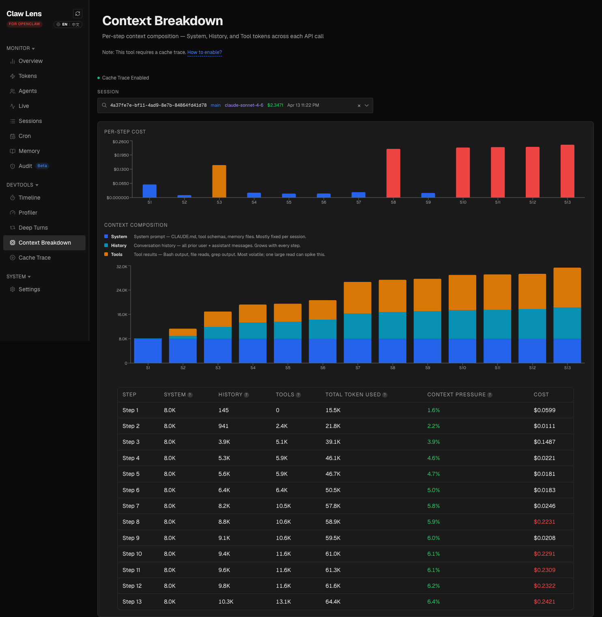Show help for TOTAL TOKEN USED
Viewport: 602px width, 617px height.
(x=385, y=395)
